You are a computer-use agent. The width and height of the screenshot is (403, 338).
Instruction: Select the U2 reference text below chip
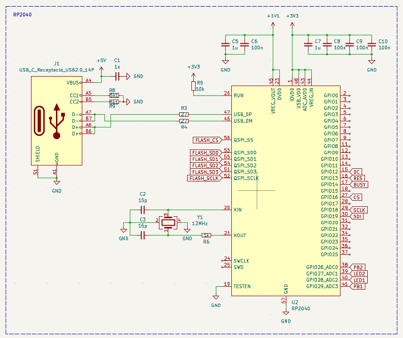coord(295,302)
